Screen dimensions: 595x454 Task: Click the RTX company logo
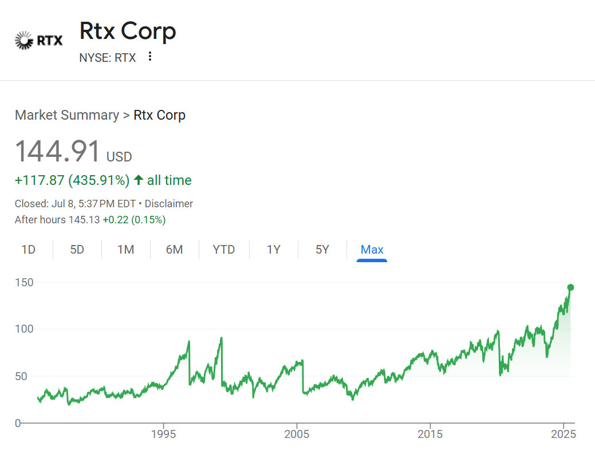click(x=38, y=40)
